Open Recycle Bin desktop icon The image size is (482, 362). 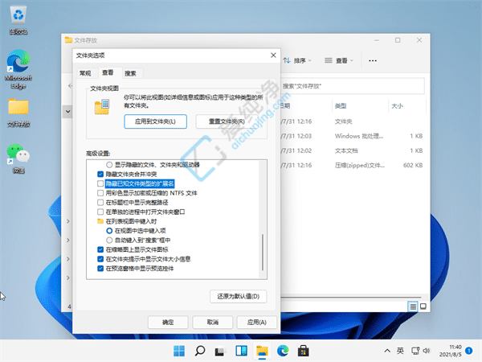click(x=18, y=20)
